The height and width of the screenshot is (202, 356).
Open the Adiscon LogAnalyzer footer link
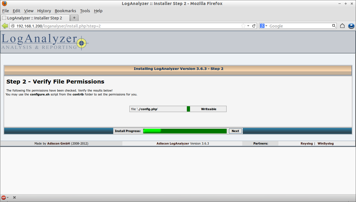click(x=173, y=143)
